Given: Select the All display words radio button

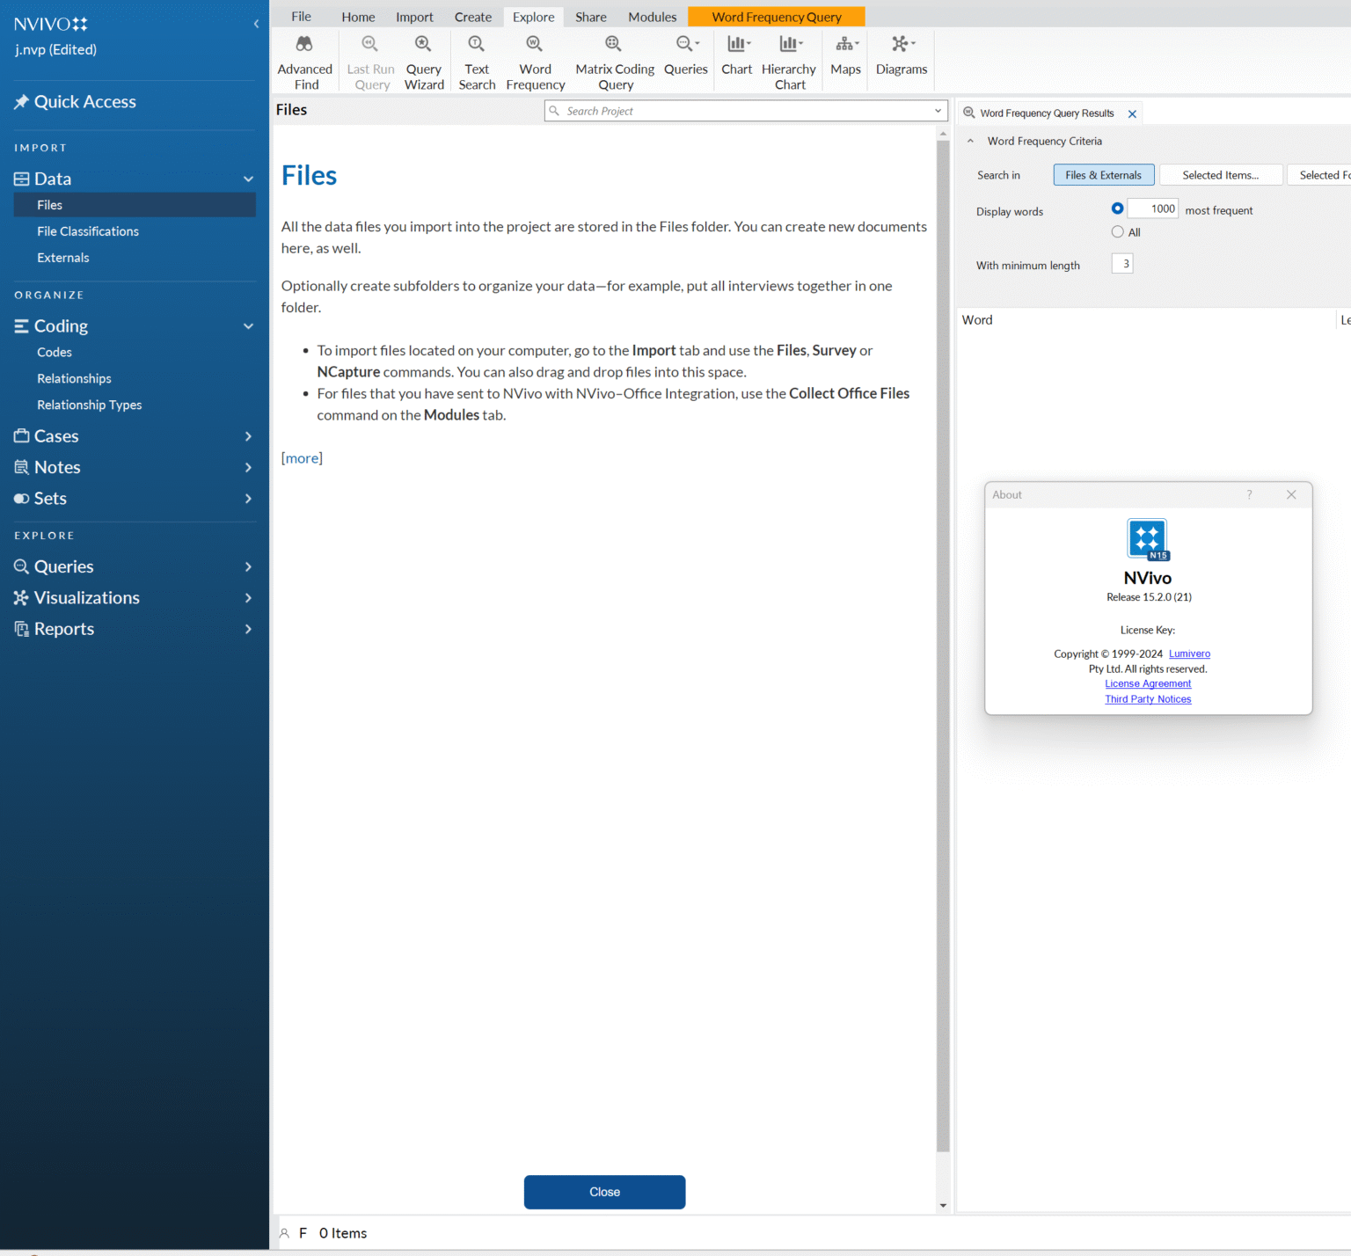Looking at the screenshot, I should pos(1117,232).
